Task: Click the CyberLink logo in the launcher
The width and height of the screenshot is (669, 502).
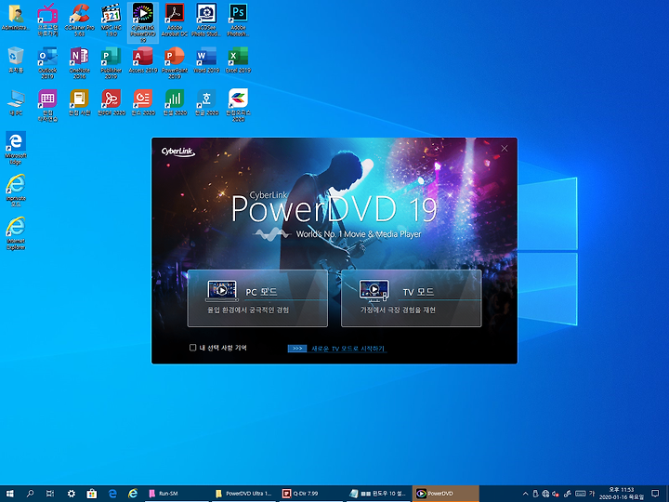Action: [177, 152]
